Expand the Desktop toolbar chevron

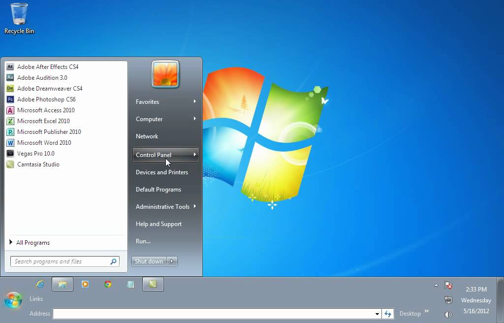point(427,311)
